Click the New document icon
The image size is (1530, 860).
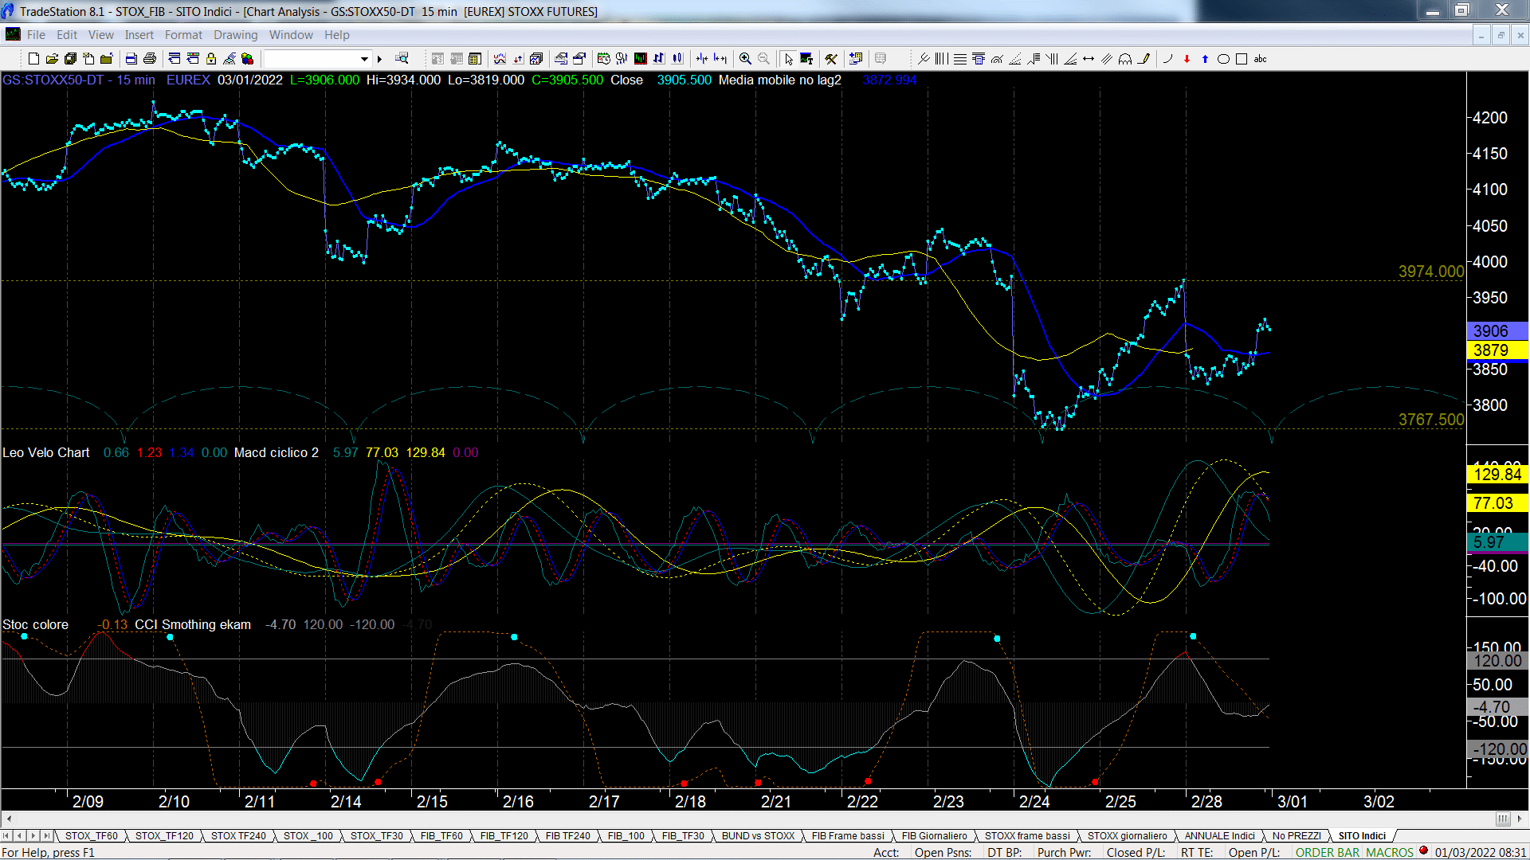(x=33, y=59)
